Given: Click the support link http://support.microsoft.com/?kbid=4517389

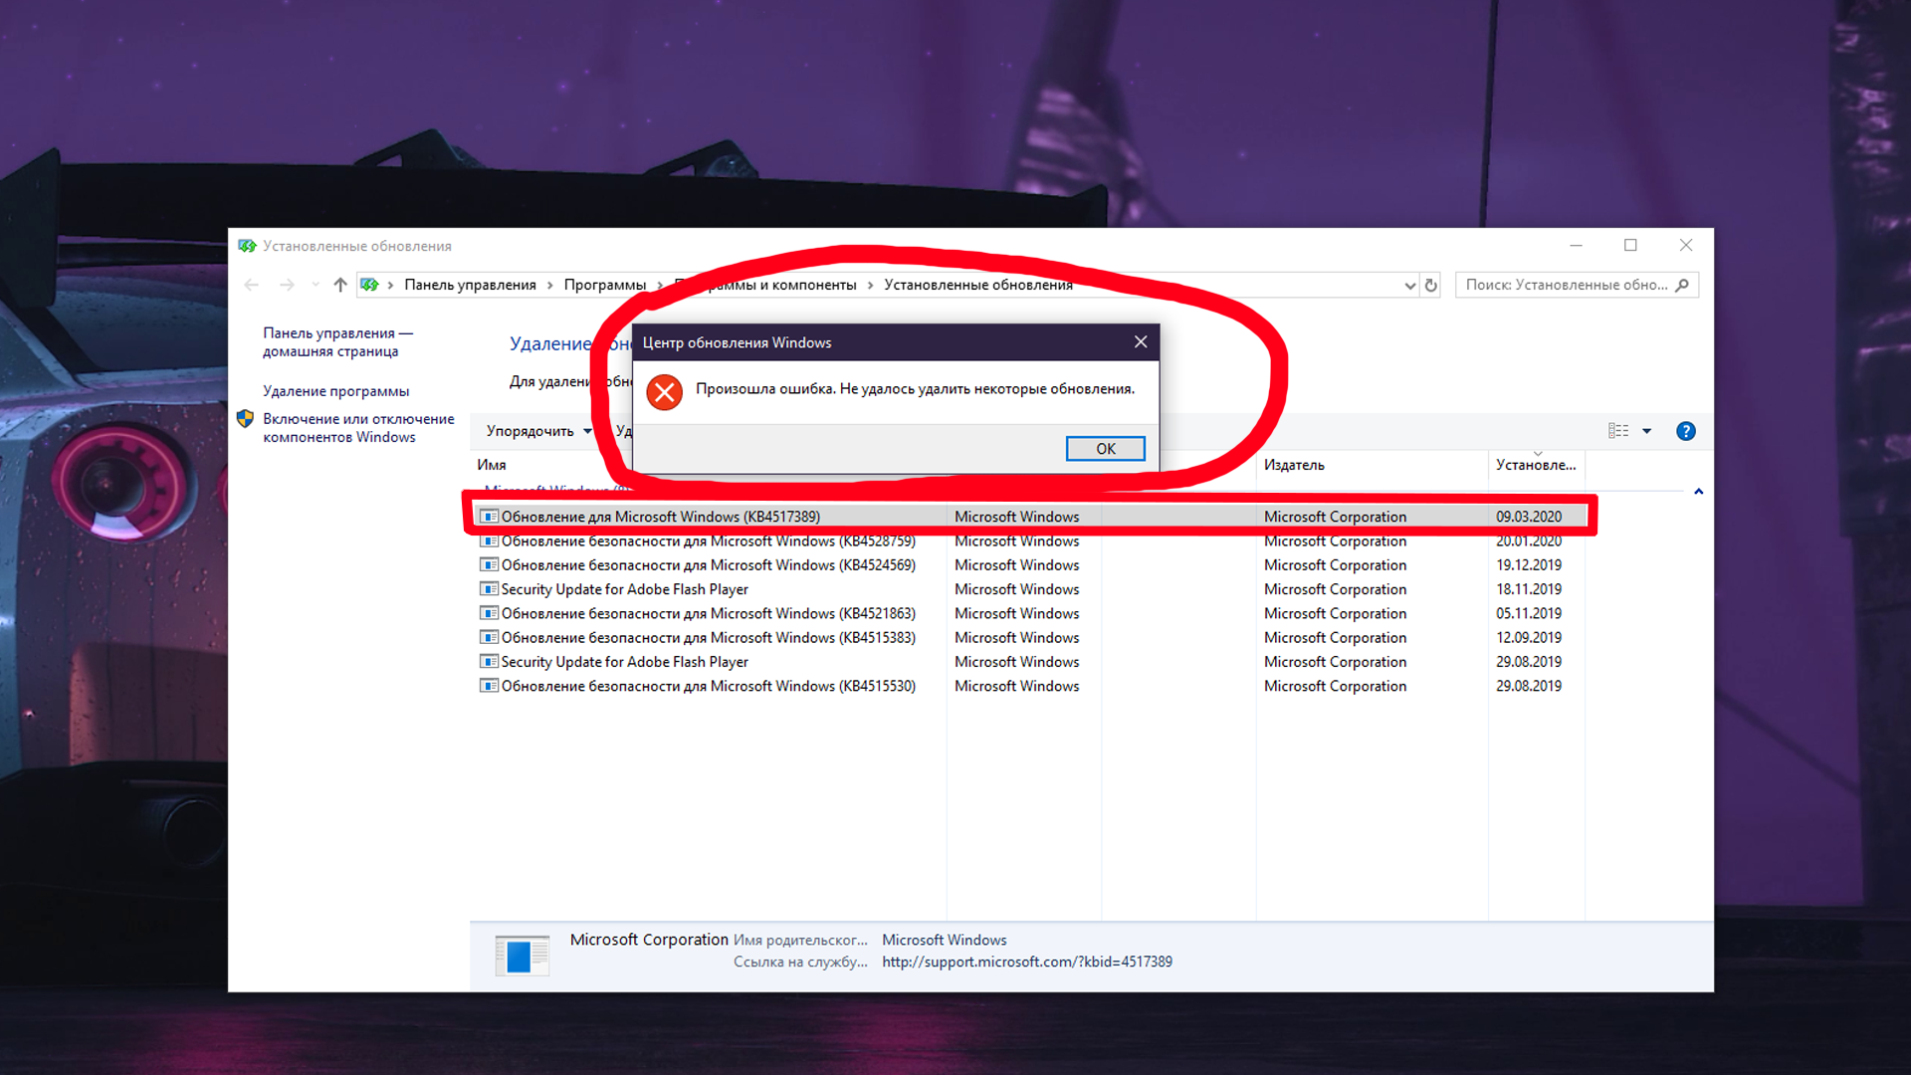Looking at the screenshot, I should tap(1027, 962).
